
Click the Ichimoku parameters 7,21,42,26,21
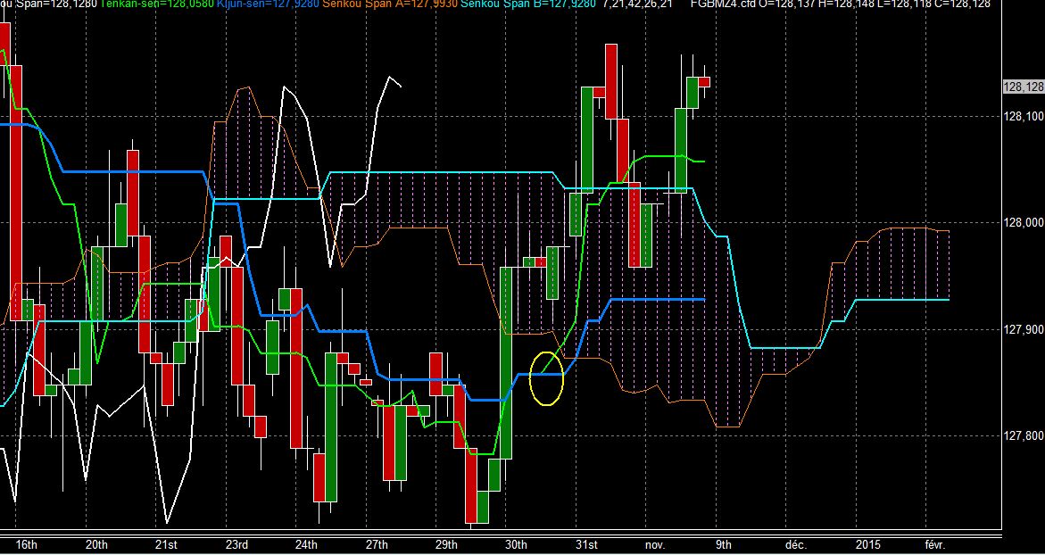pyautogui.click(x=637, y=4)
